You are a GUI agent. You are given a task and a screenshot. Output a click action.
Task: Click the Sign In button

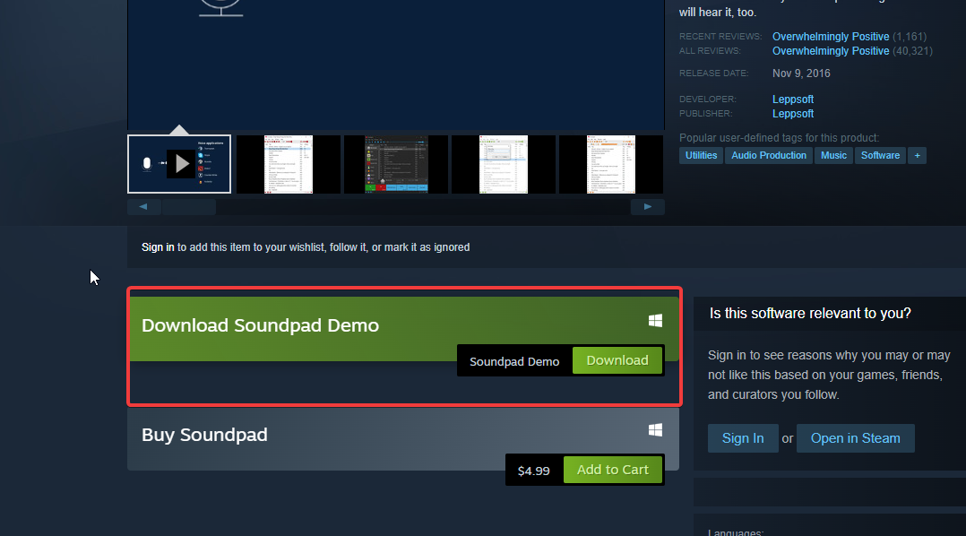(743, 438)
